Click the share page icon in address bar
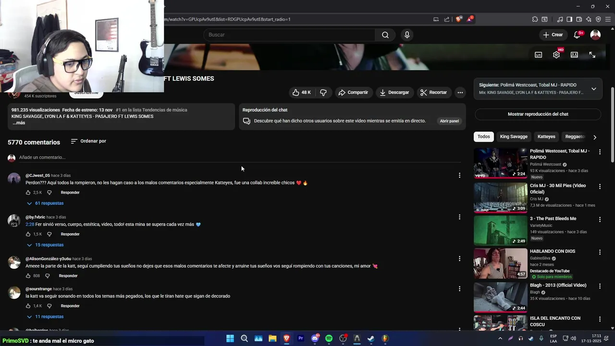Image resolution: width=615 pixels, height=346 pixels. pyautogui.click(x=447, y=19)
